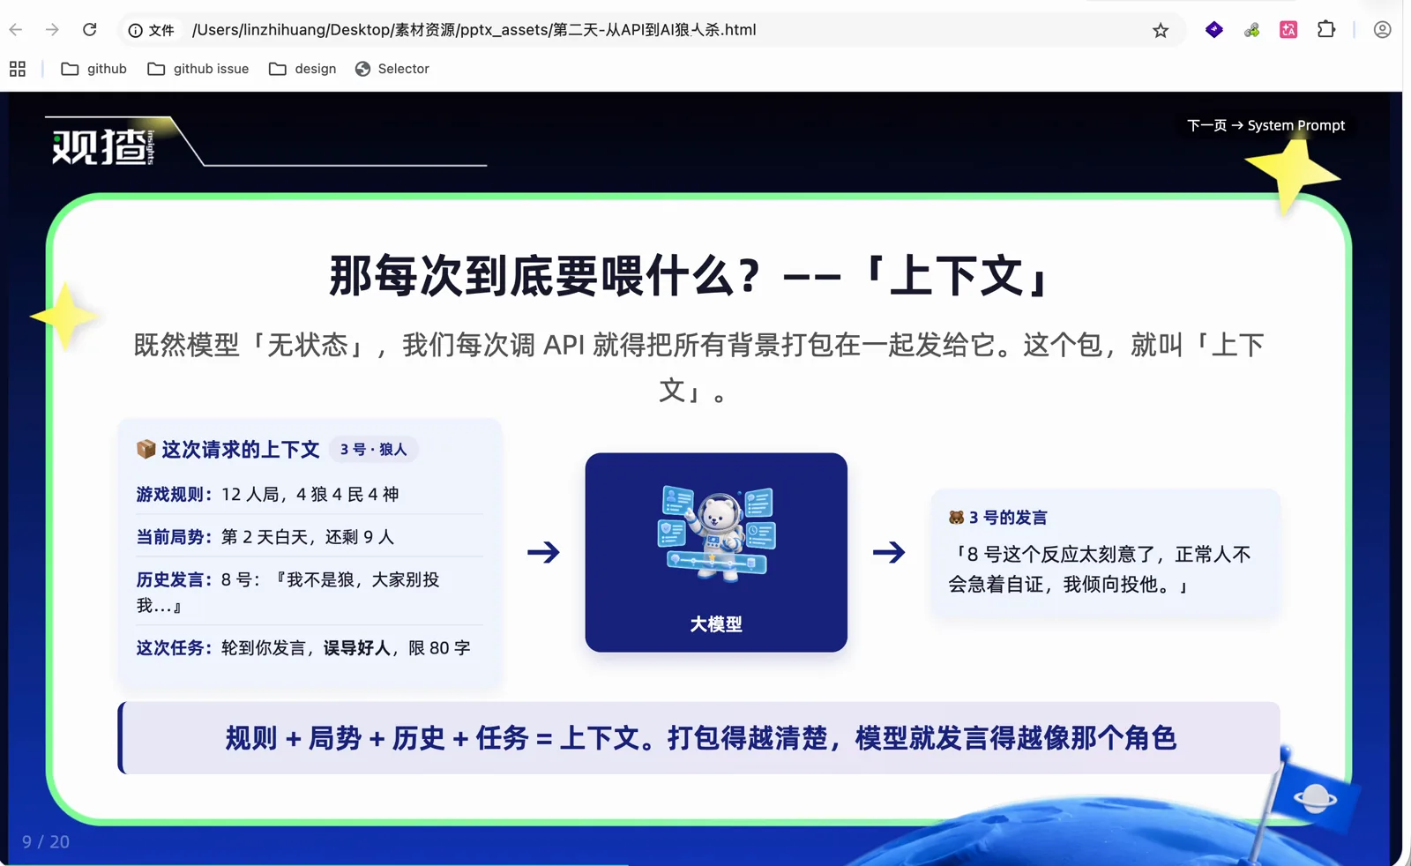The image size is (1411, 866).
Task: Open the user profile icon
Action: pos(1382,30)
